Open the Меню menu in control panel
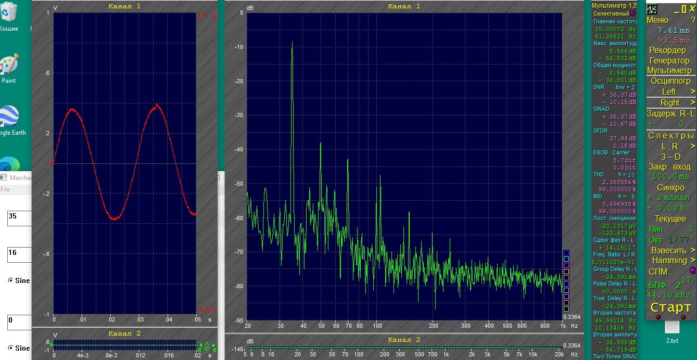 click(x=657, y=20)
